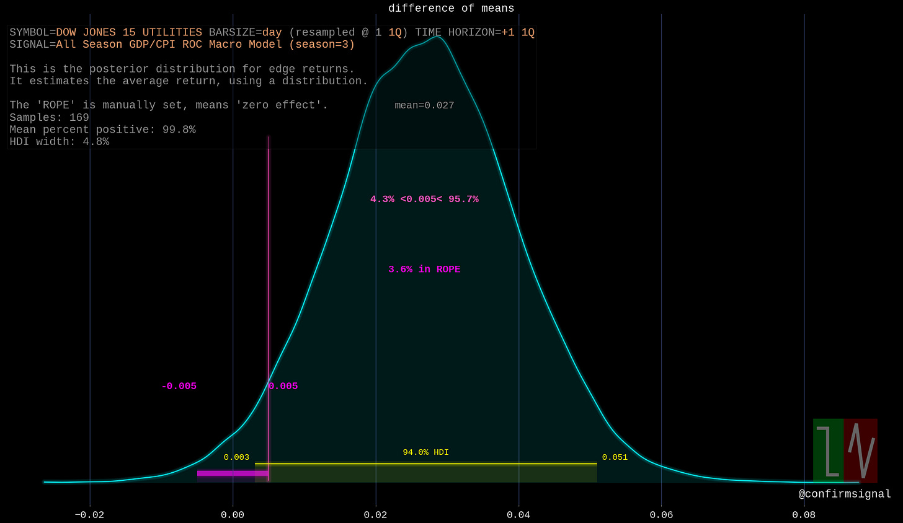Viewport: 903px width, 523px height.
Task: Click the '0.04' x-axis tick label
Action: [518, 514]
